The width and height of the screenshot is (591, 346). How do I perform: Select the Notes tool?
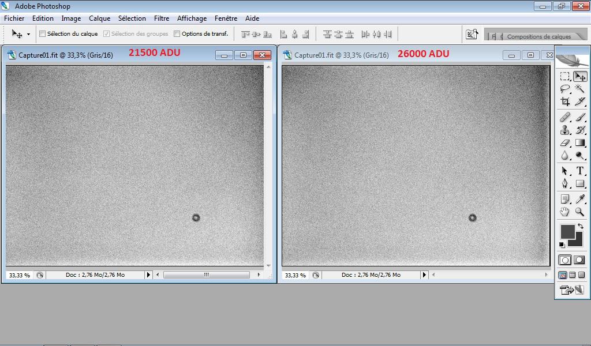click(x=564, y=199)
